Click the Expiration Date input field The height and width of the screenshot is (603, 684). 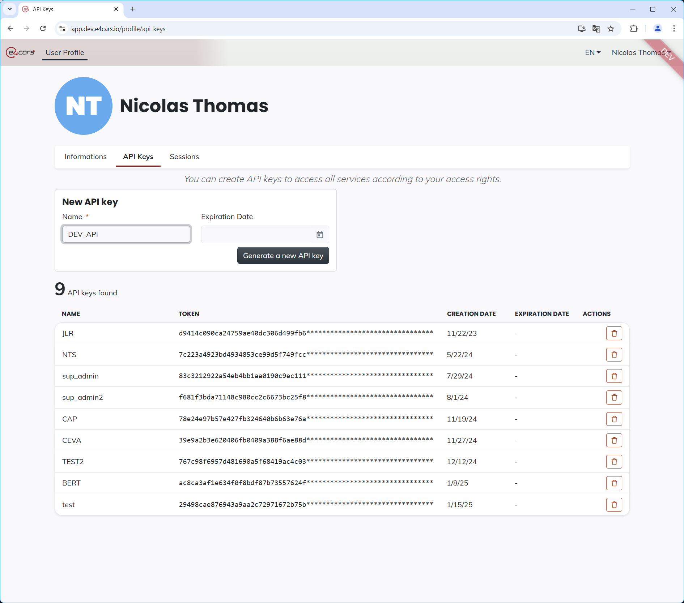(257, 235)
